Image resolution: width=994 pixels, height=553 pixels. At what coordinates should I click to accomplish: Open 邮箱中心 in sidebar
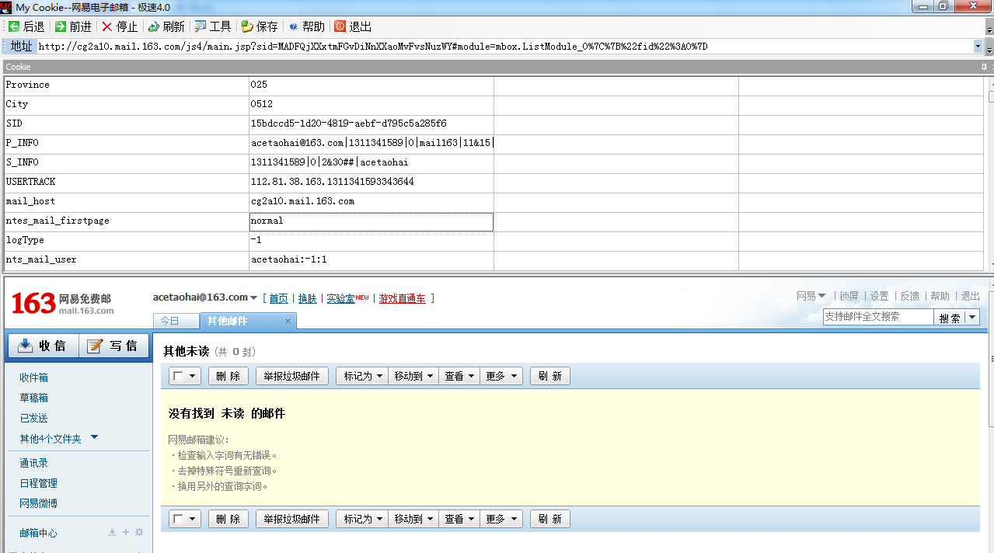[x=38, y=533]
